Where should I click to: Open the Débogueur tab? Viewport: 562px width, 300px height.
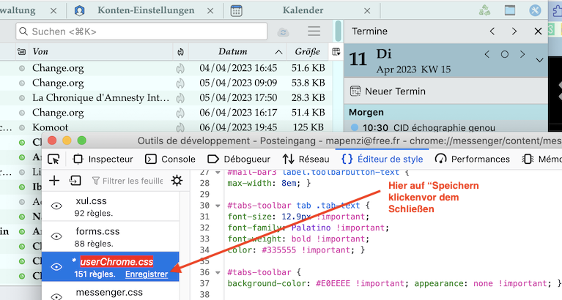coord(239,159)
